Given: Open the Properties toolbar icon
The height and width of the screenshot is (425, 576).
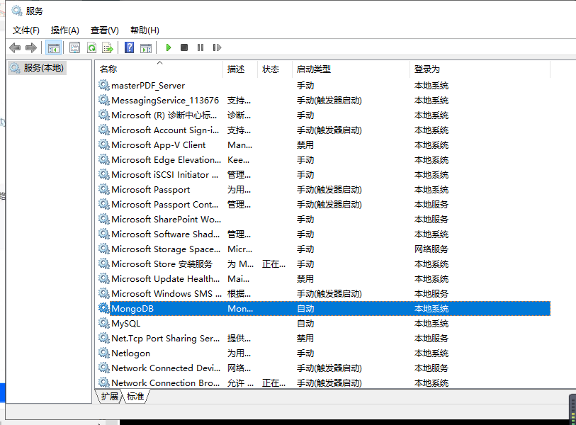Looking at the screenshot, I should coord(74,47).
